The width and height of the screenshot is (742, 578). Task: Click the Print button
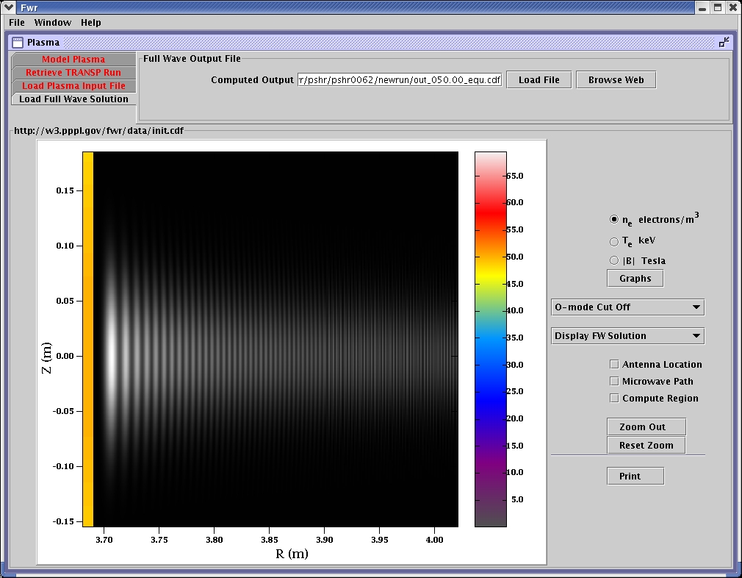[635, 476]
